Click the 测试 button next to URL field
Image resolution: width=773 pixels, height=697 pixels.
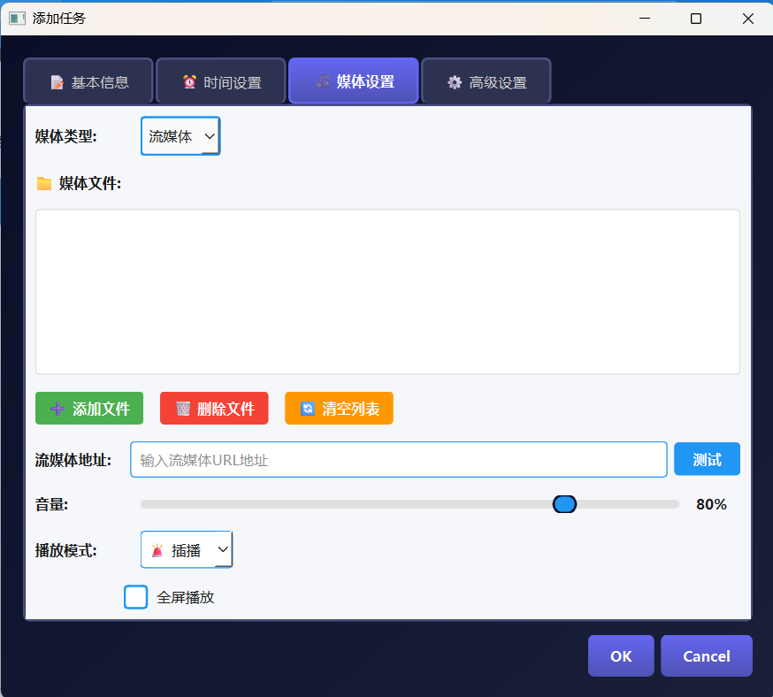(x=707, y=458)
